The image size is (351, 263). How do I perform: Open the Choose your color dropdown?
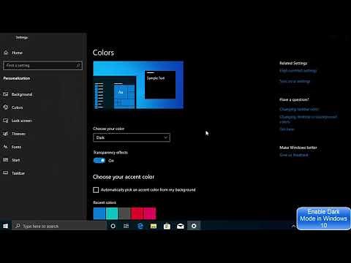click(x=132, y=137)
